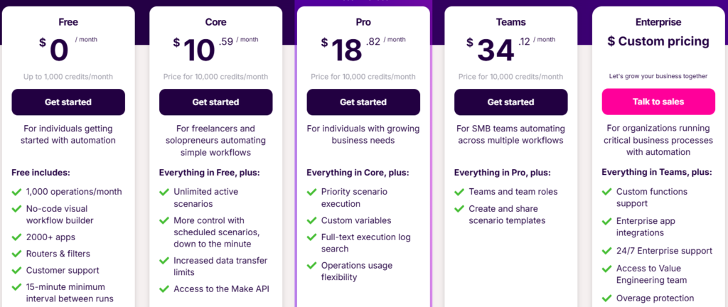The height and width of the screenshot is (307, 728).
Task: Click the checkmark next to Overage protection
Action: click(606, 298)
